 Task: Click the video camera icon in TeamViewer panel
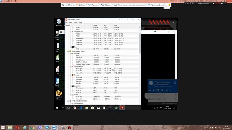pyautogui.click(x=150, y=90)
